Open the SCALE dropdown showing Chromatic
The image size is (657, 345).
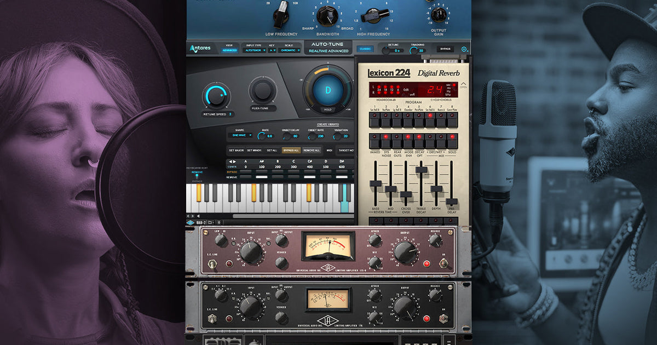click(289, 49)
